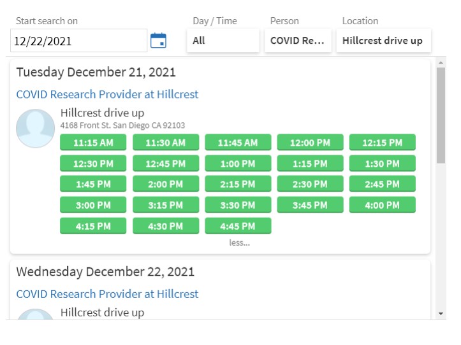Choose the 4:45 PM slot
The height and width of the screenshot is (345, 461).
point(238,226)
